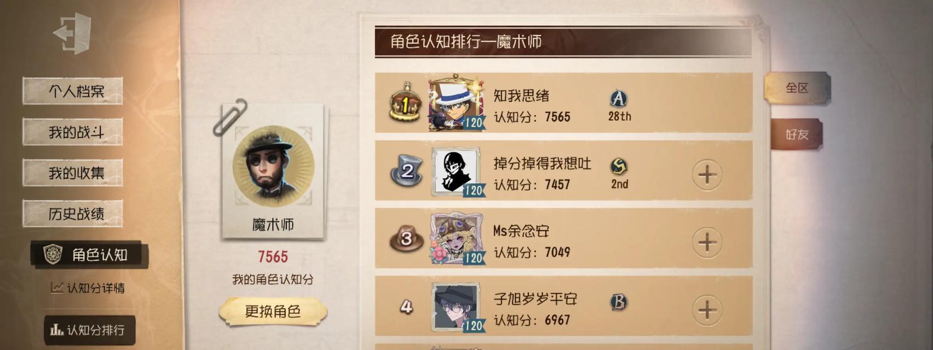Open the rank 1 player 知我思绪 avatar
Screen dimensions: 933x350
pos(456,103)
